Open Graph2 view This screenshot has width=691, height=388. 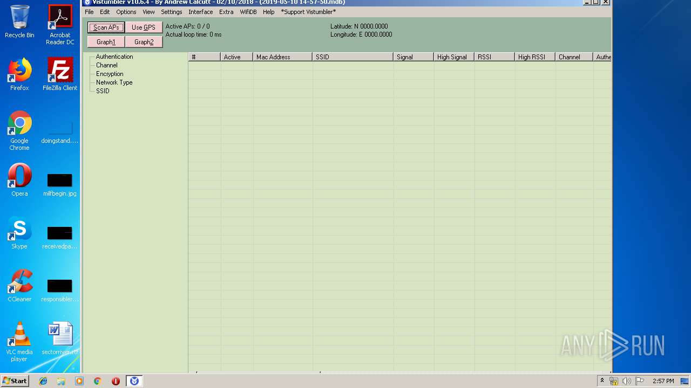pyautogui.click(x=144, y=42)
